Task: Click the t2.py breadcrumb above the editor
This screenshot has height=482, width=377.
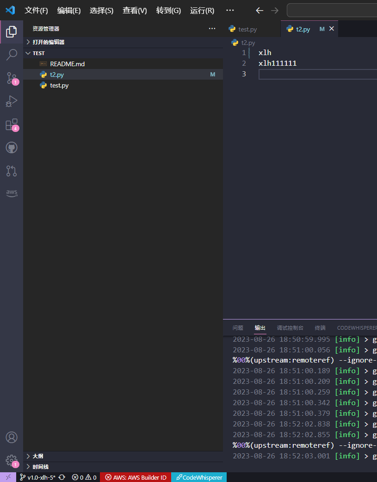Action: [x=244, y=43]
